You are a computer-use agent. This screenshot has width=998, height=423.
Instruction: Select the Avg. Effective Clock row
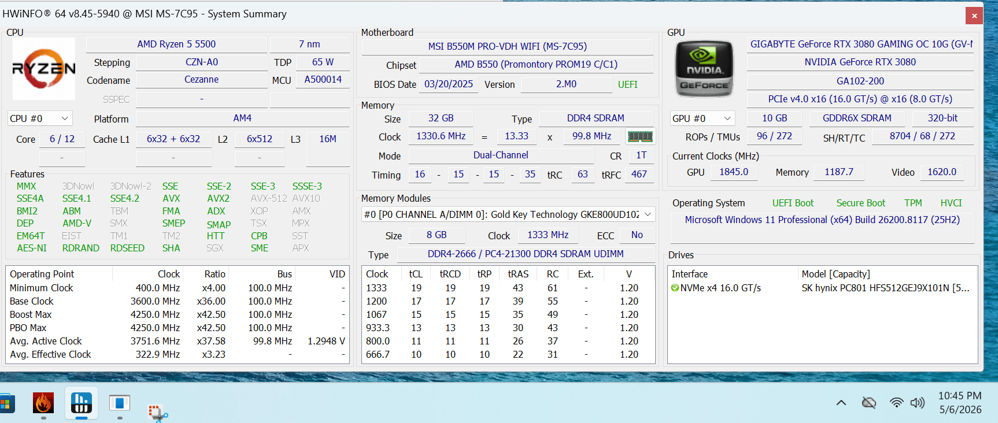[178, 355]
